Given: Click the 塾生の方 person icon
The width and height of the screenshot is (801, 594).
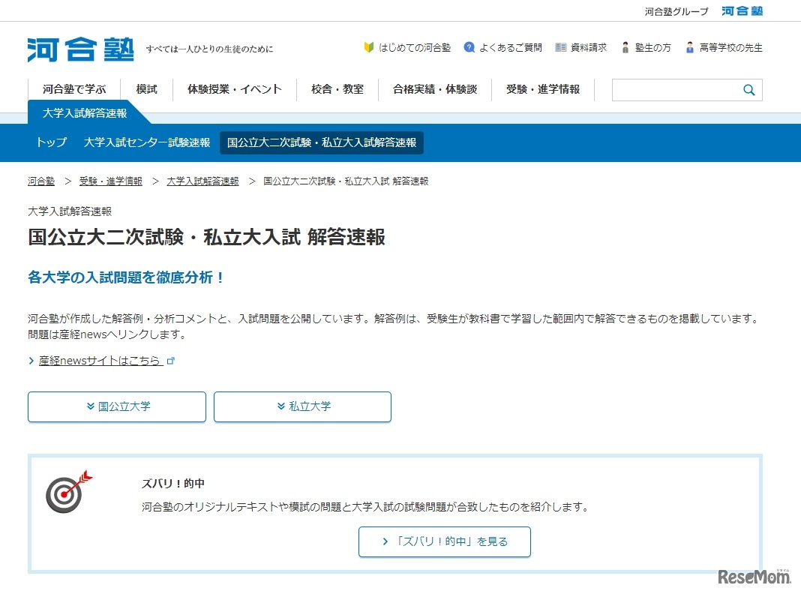Looking at the screenshot, I should [625, 47].
